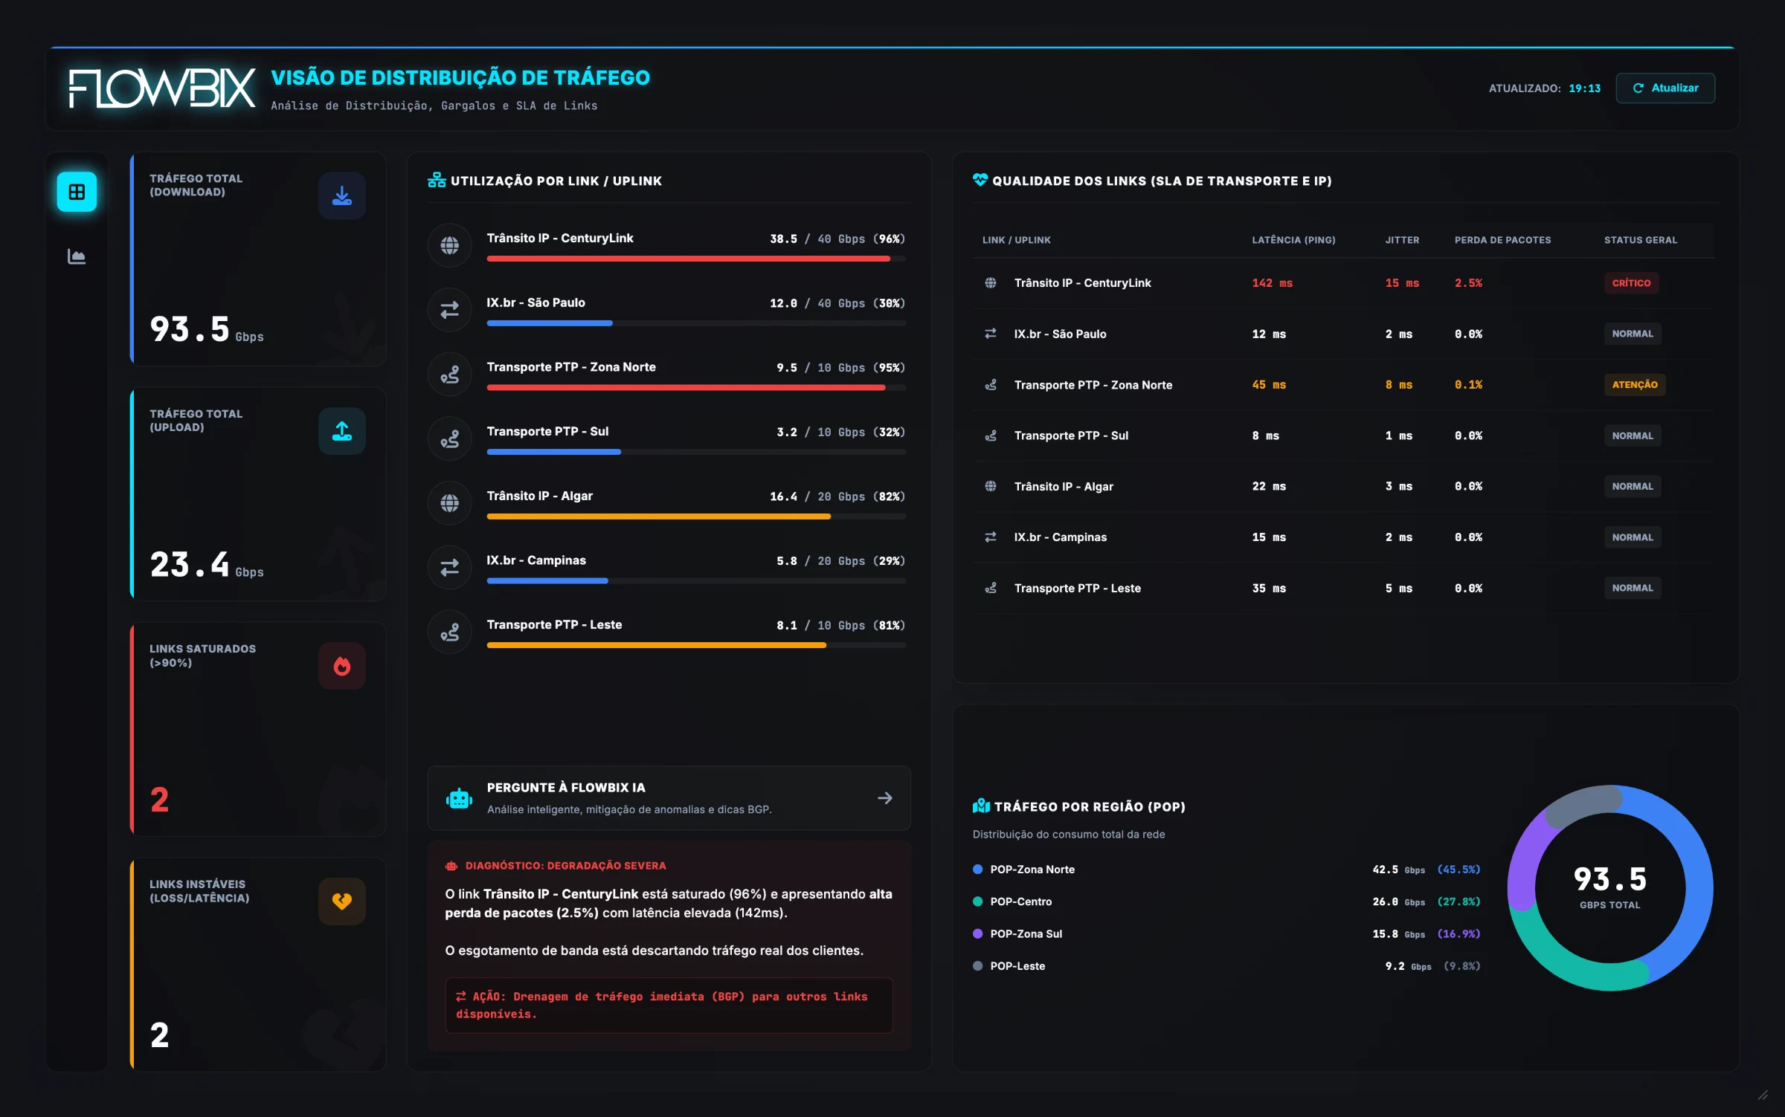This screenshot has height=1117, width=1785.
Task: Click the network icon of Utilização por Link header
Action: pyautogui.click(x=437, y=181)
